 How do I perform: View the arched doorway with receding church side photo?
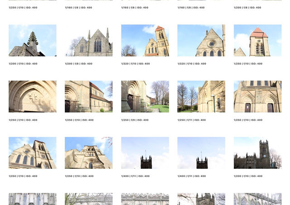point(89,96)
